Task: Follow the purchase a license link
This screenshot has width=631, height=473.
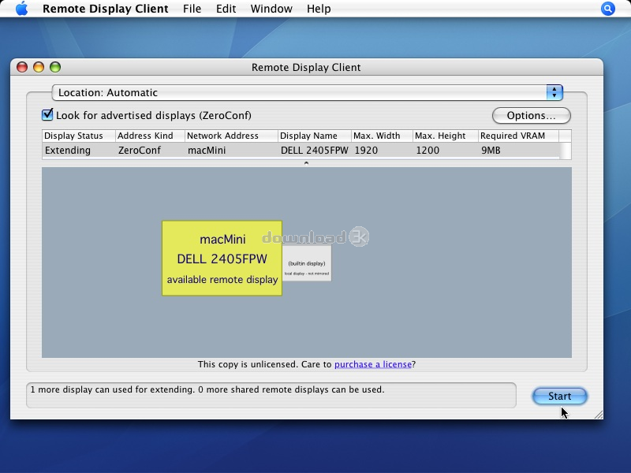Action: click(x=372, y=364)
